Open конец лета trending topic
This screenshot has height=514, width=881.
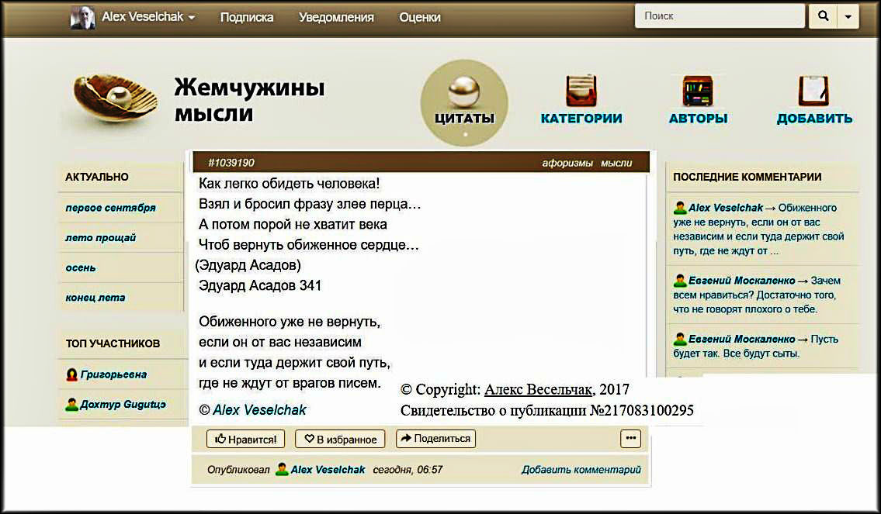pos(95,298)
